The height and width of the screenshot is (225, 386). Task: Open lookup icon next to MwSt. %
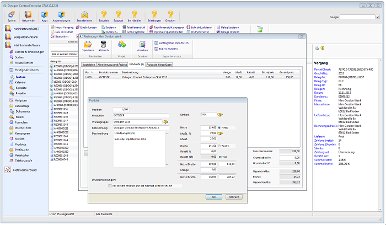[x=219, y=133]
